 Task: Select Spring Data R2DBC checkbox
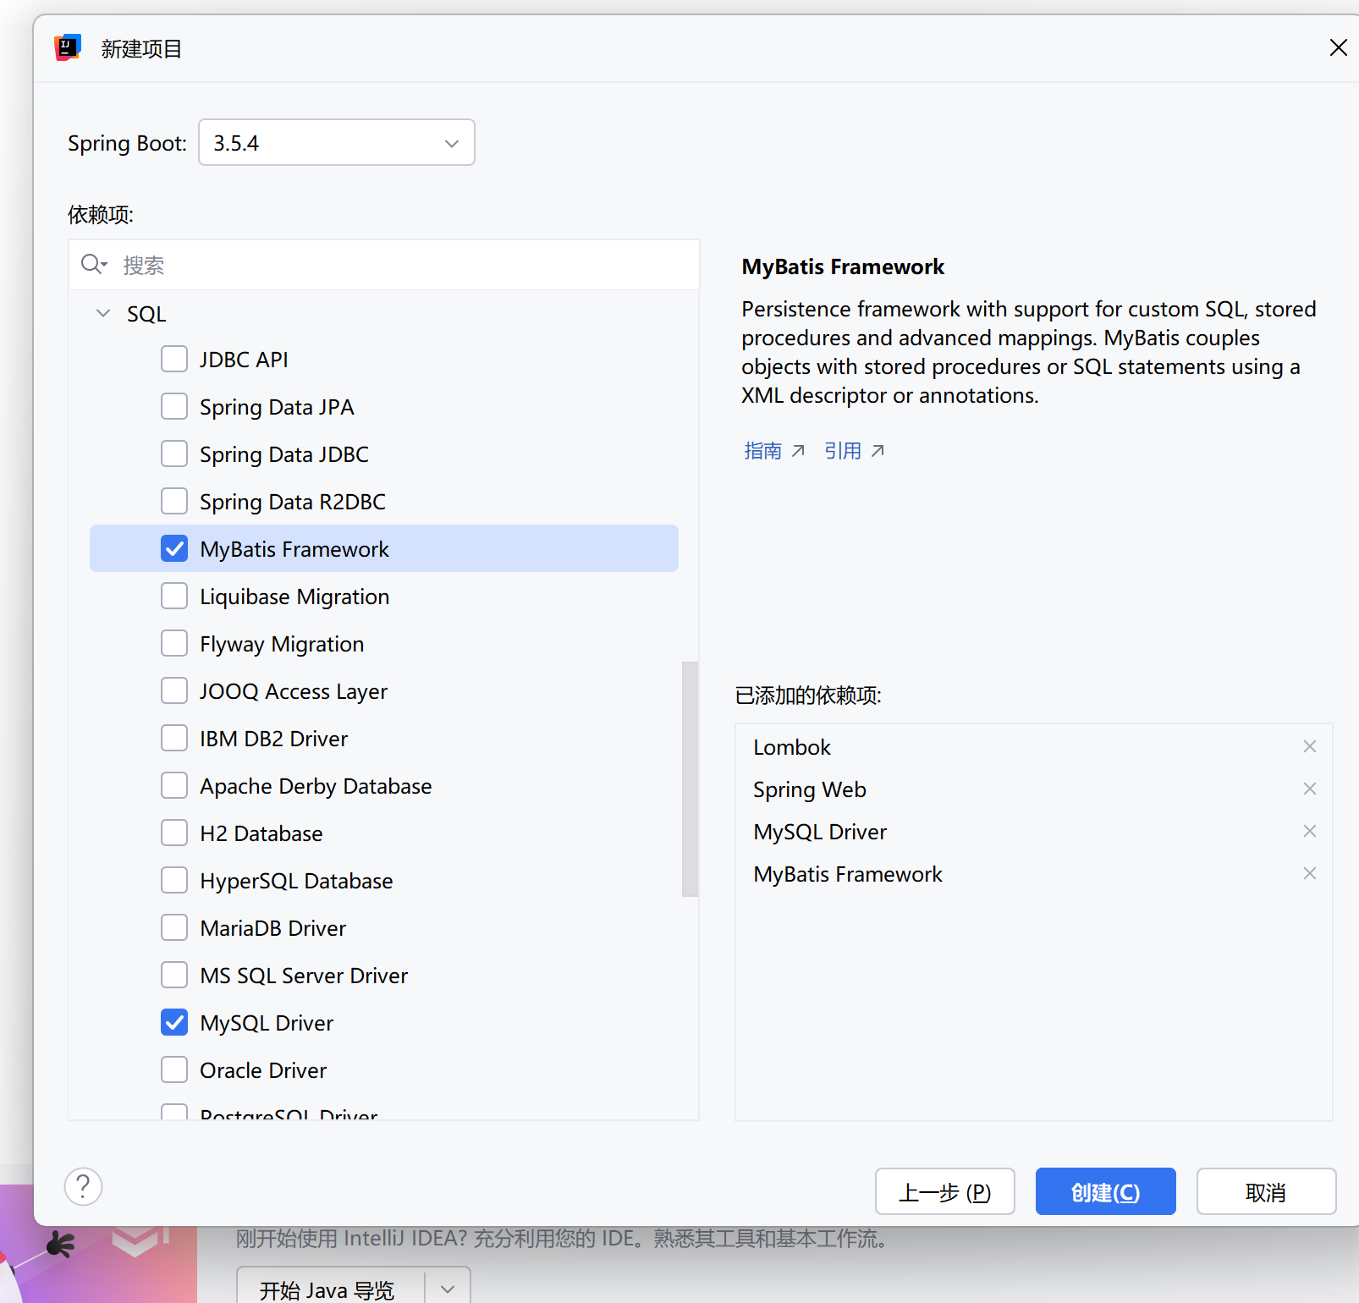174,501
